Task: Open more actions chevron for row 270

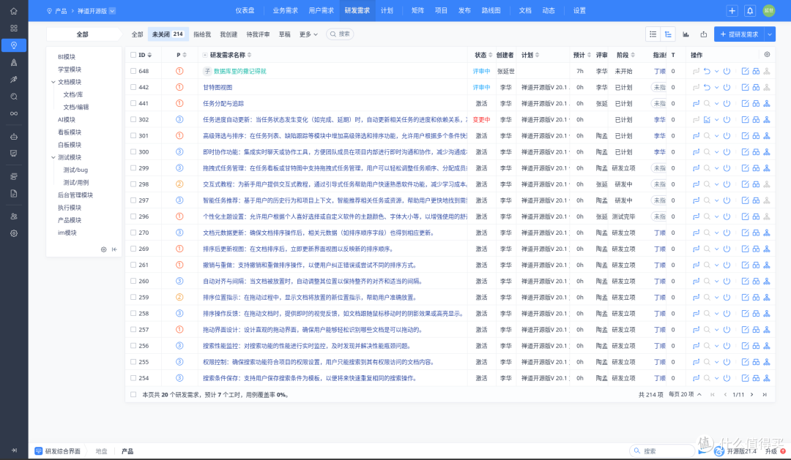Action: point(716,233)
